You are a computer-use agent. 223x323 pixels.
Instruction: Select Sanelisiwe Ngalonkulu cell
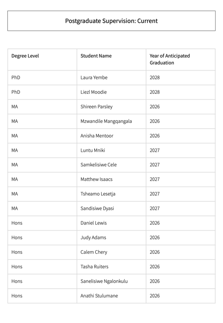click(104, 281)
